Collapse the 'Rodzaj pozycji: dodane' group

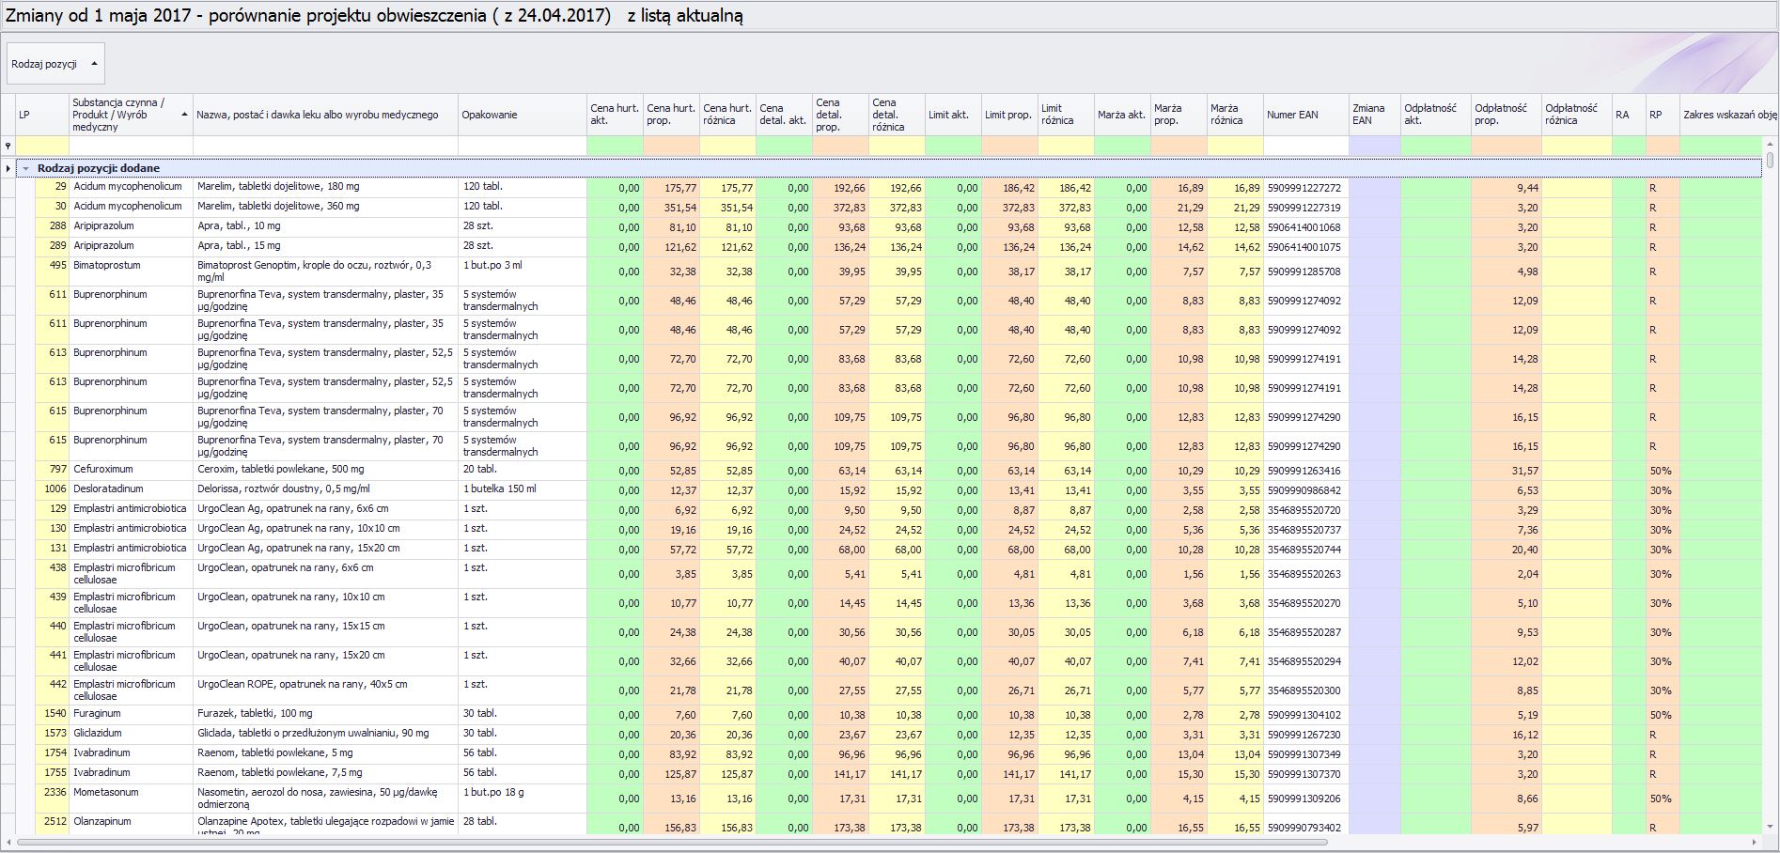[x=26, y=169]
